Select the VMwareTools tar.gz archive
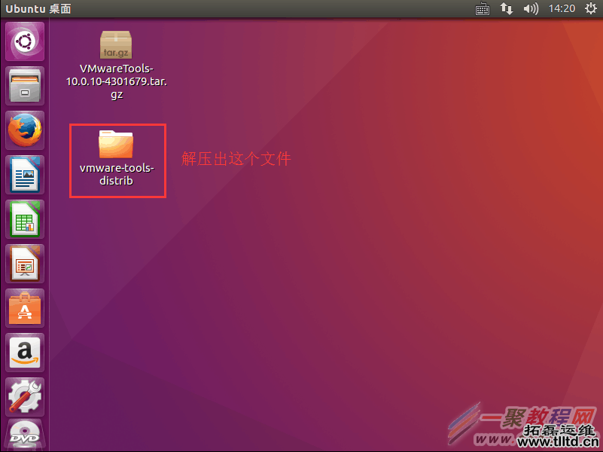The width and height of the screenshot is (603, 452). [116, 45]
